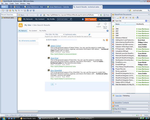Open the 2008 folder
Screen dimensions: 150x120
tap(117, 33)
